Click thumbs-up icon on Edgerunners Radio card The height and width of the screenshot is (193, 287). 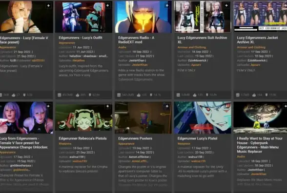click(139, 95)
